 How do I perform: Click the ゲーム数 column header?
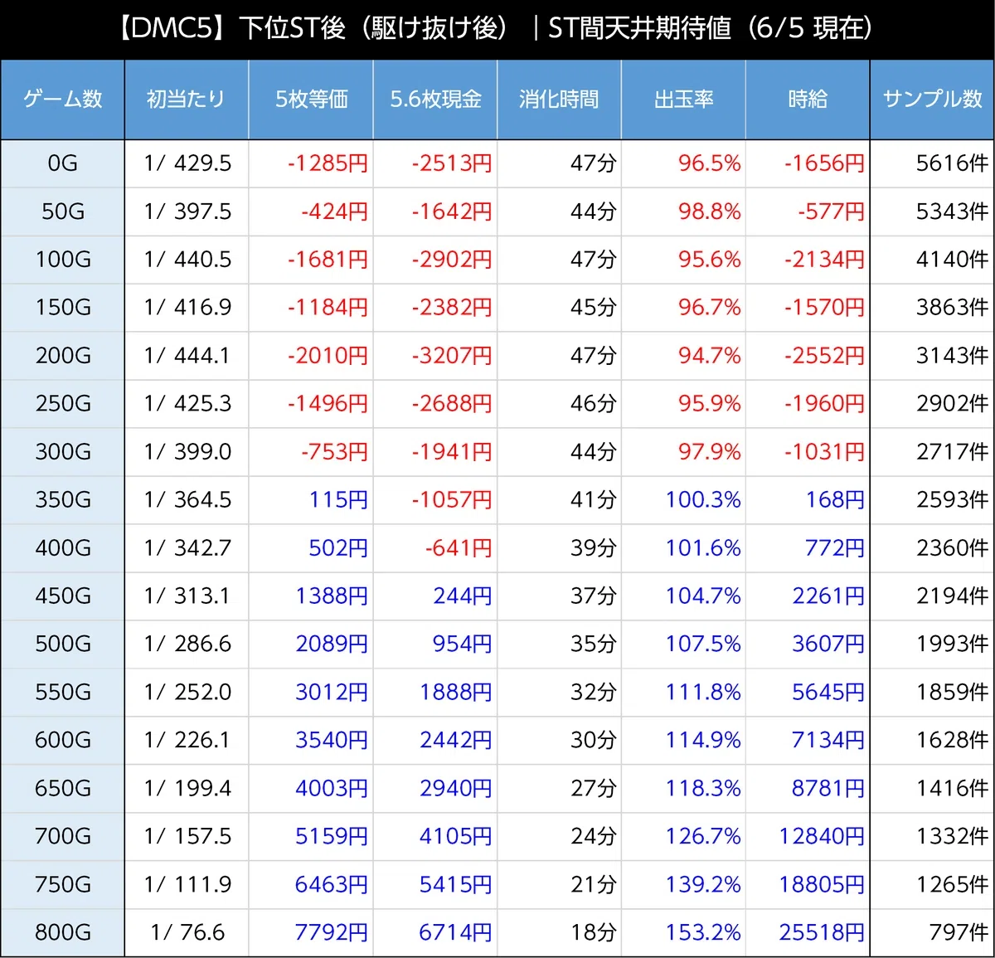pos(62,100)
